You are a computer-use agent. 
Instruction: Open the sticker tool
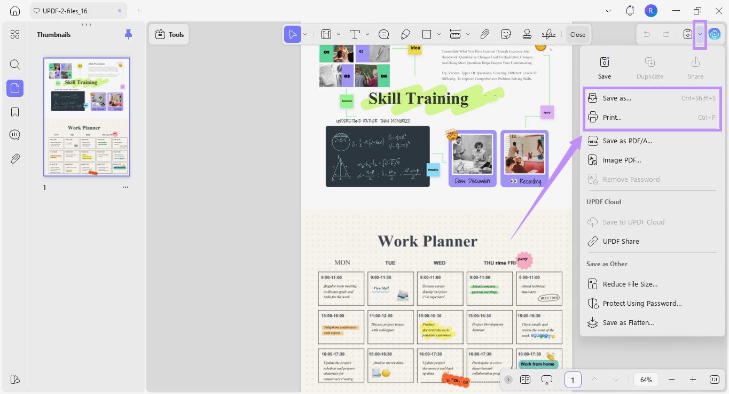click(x=505, y=34)
